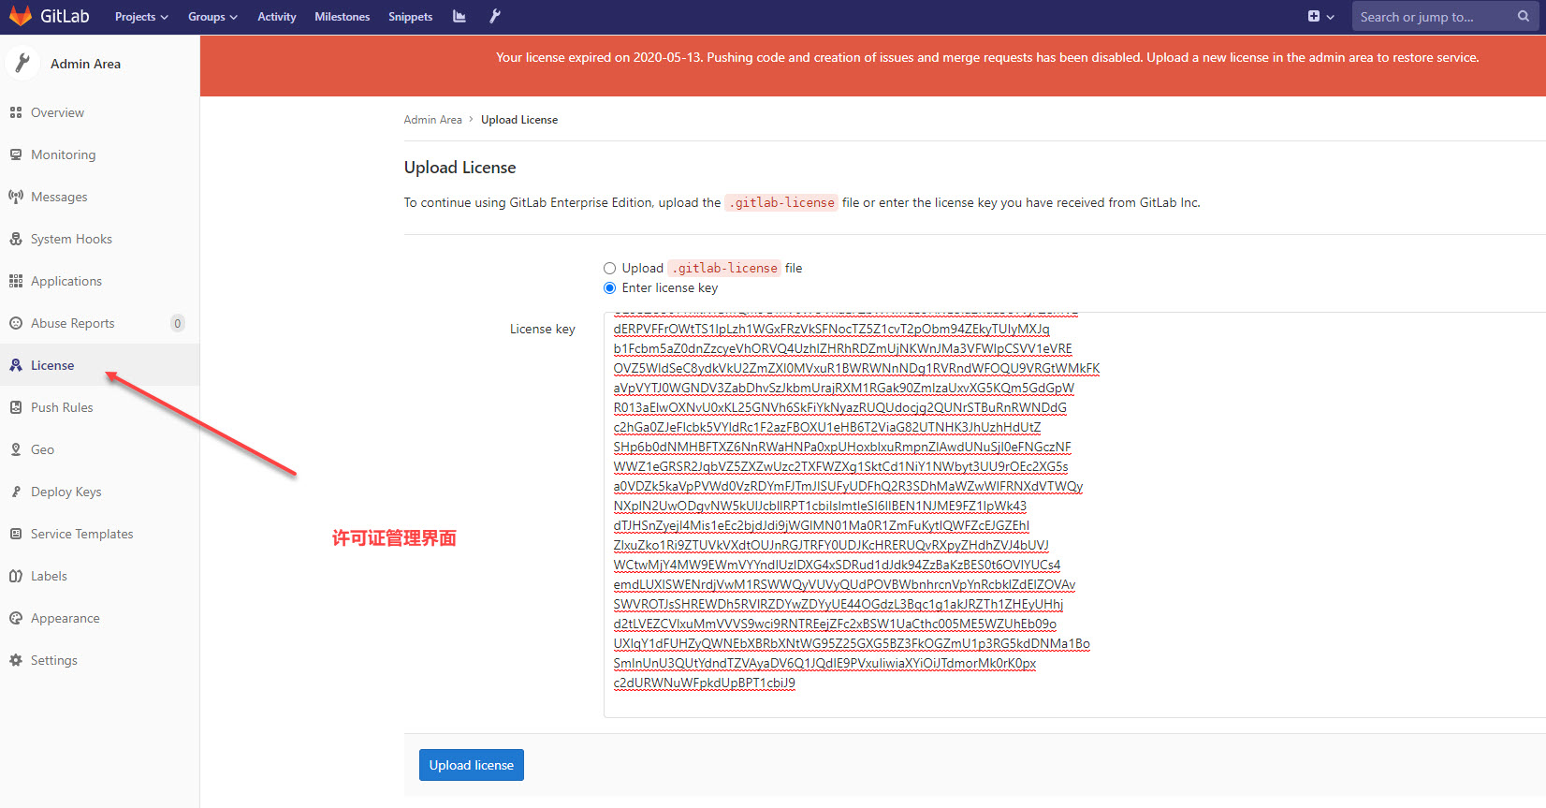Click the Upload license button
The width and height of the screenshot is (1546, 808).
tap(472, 765)
